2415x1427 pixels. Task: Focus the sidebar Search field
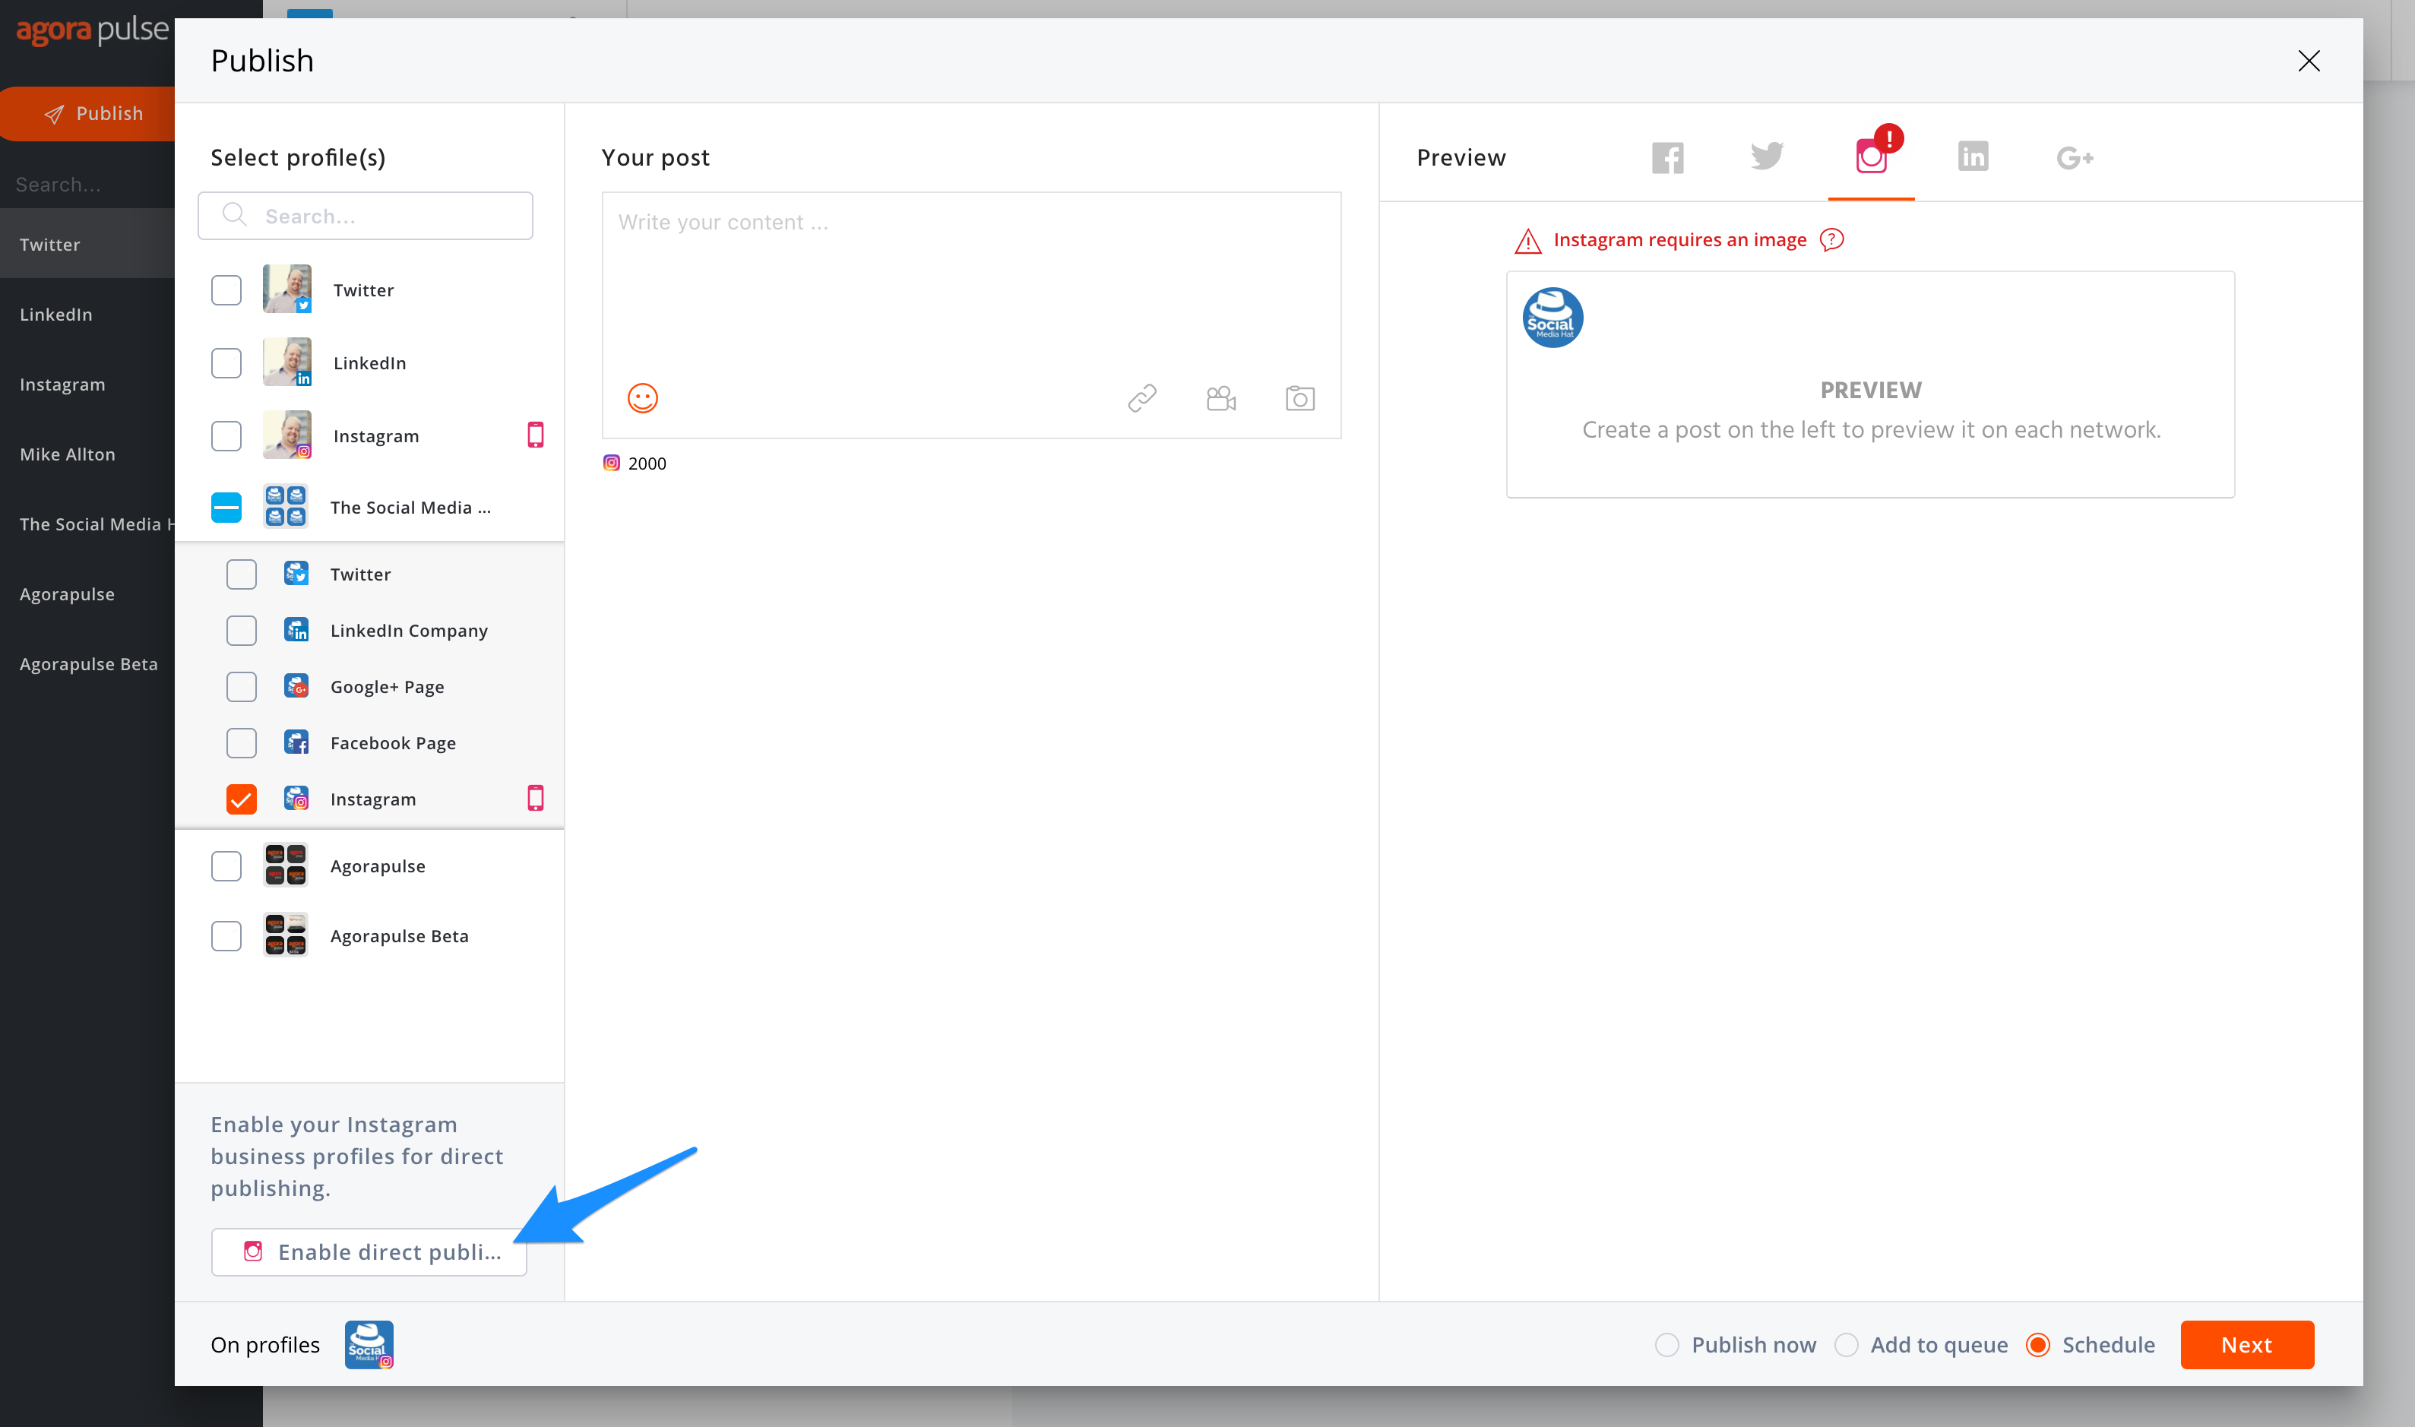[87, 184]
